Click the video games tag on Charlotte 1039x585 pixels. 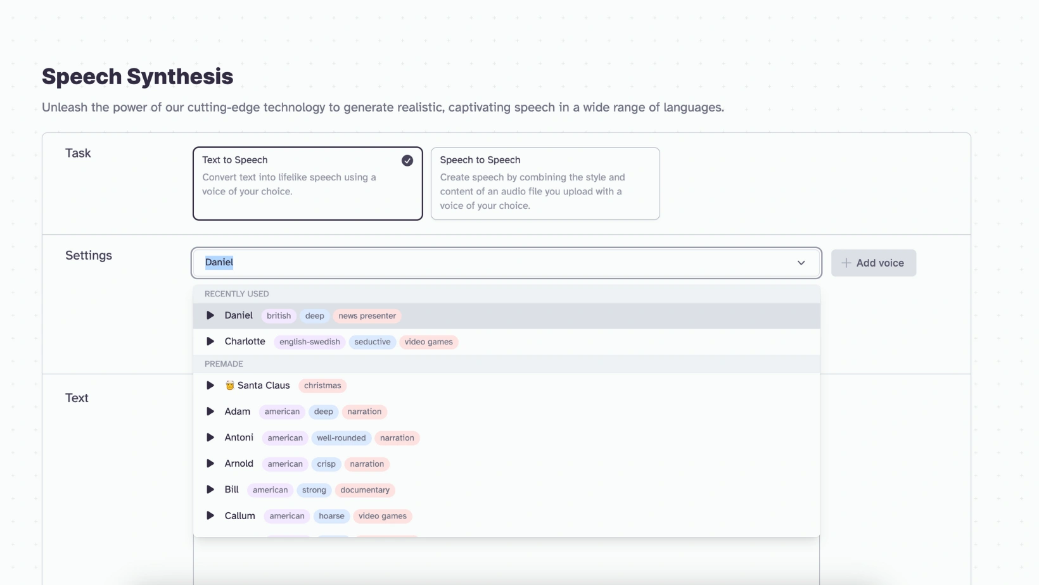[x=429, y=342]
